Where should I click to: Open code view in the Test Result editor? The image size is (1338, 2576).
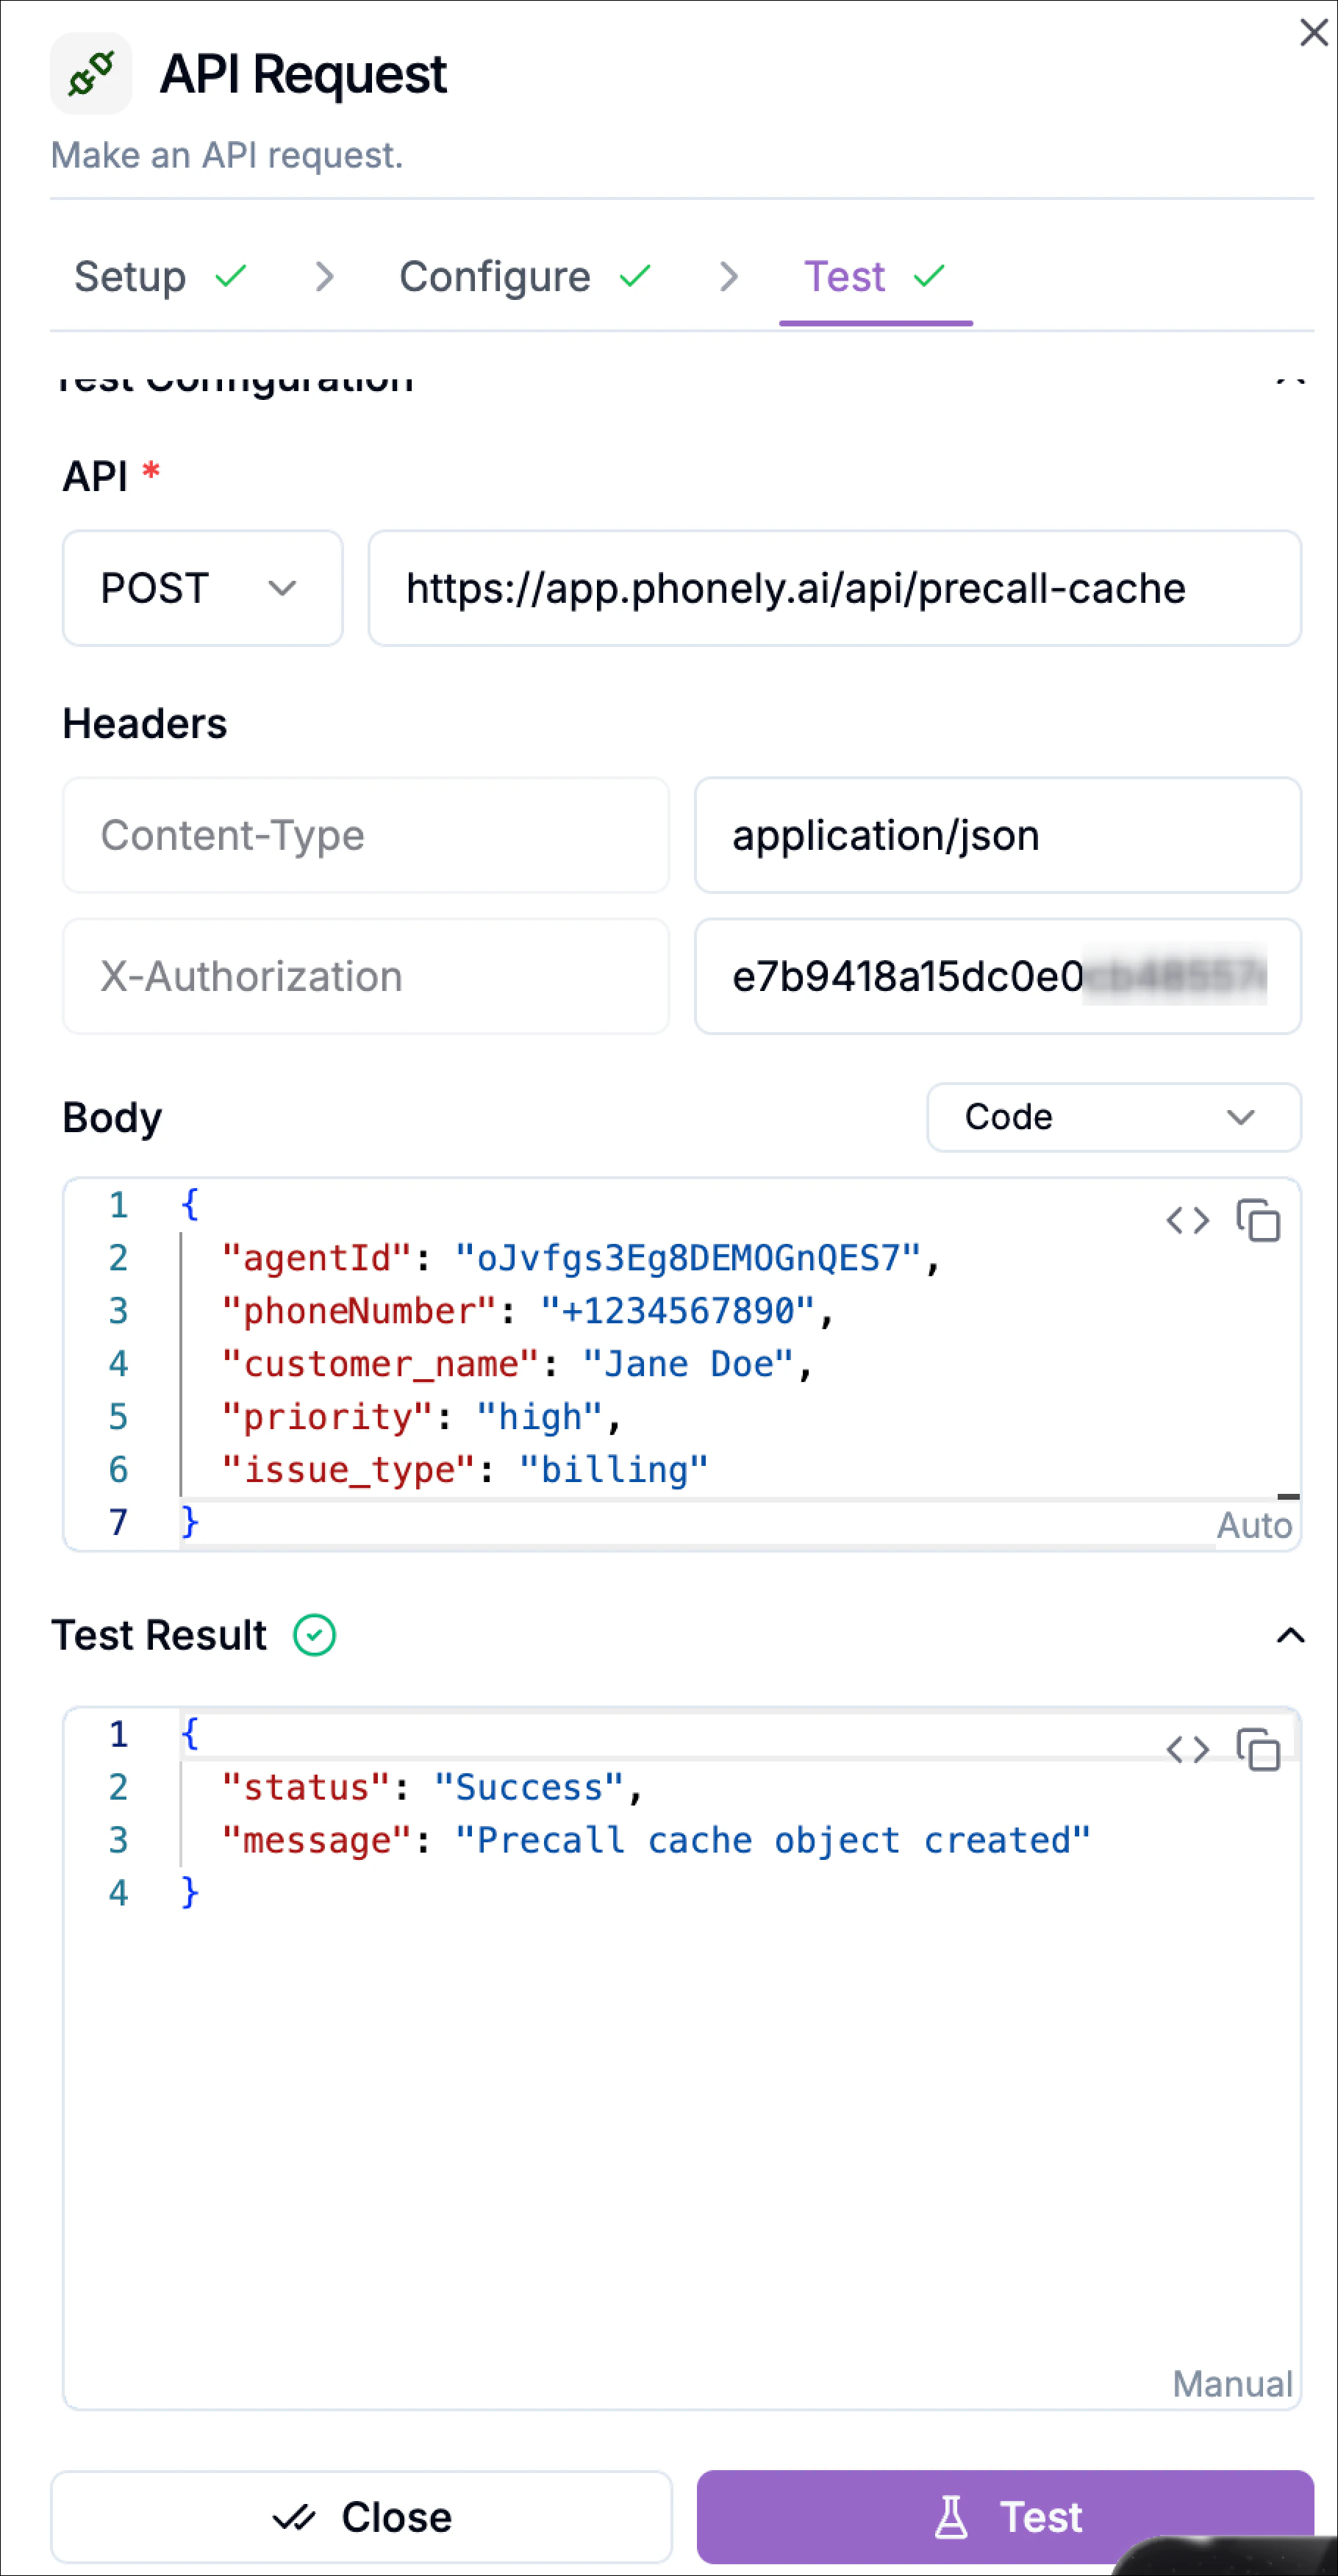coord(1189,1750)
